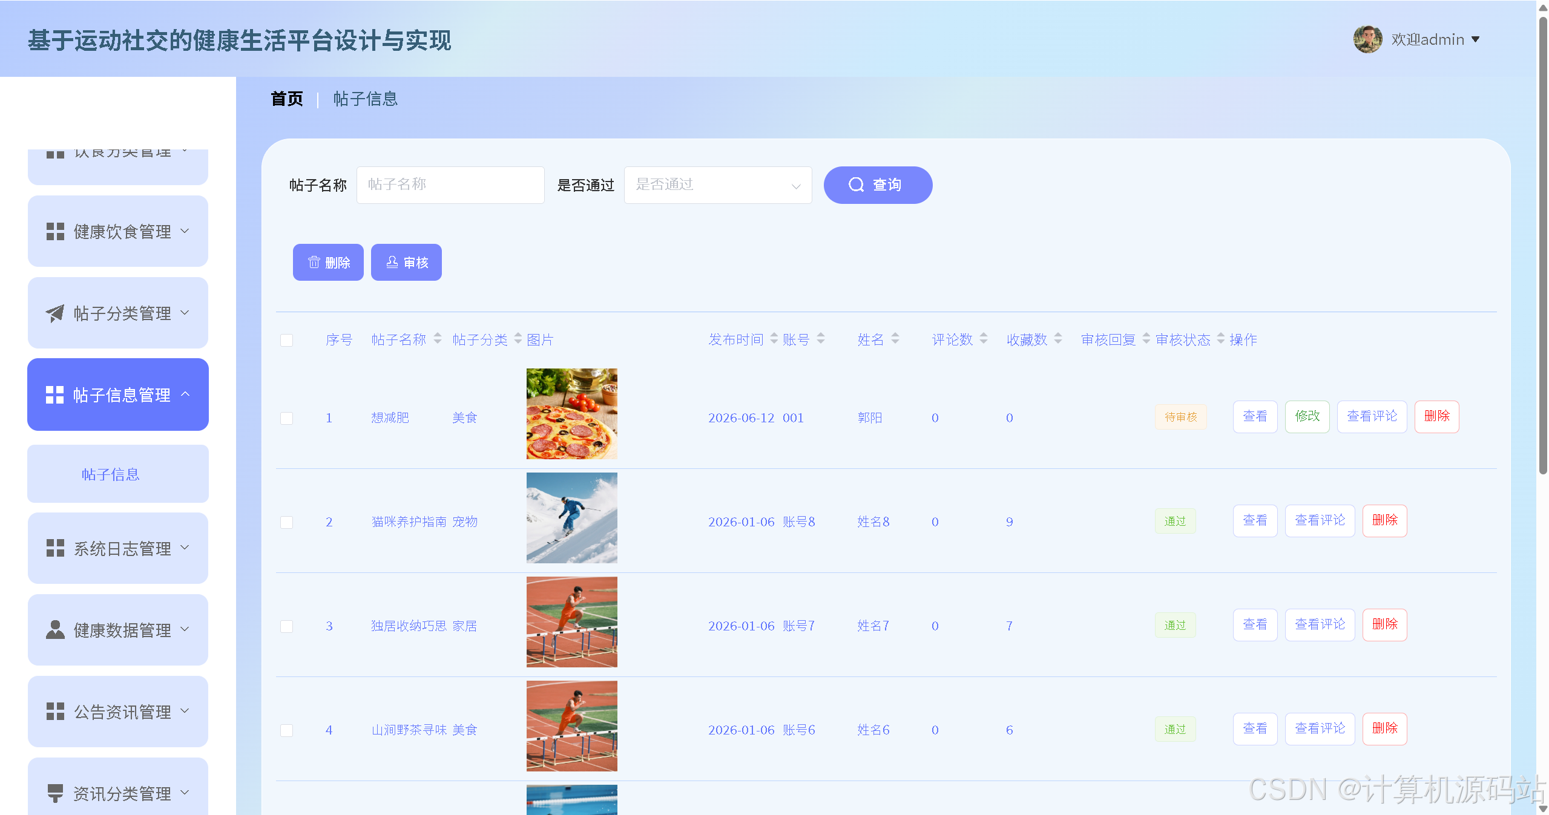
Task: Open the hurdler thumbnail in row 3
Action: tap(571, 622)
